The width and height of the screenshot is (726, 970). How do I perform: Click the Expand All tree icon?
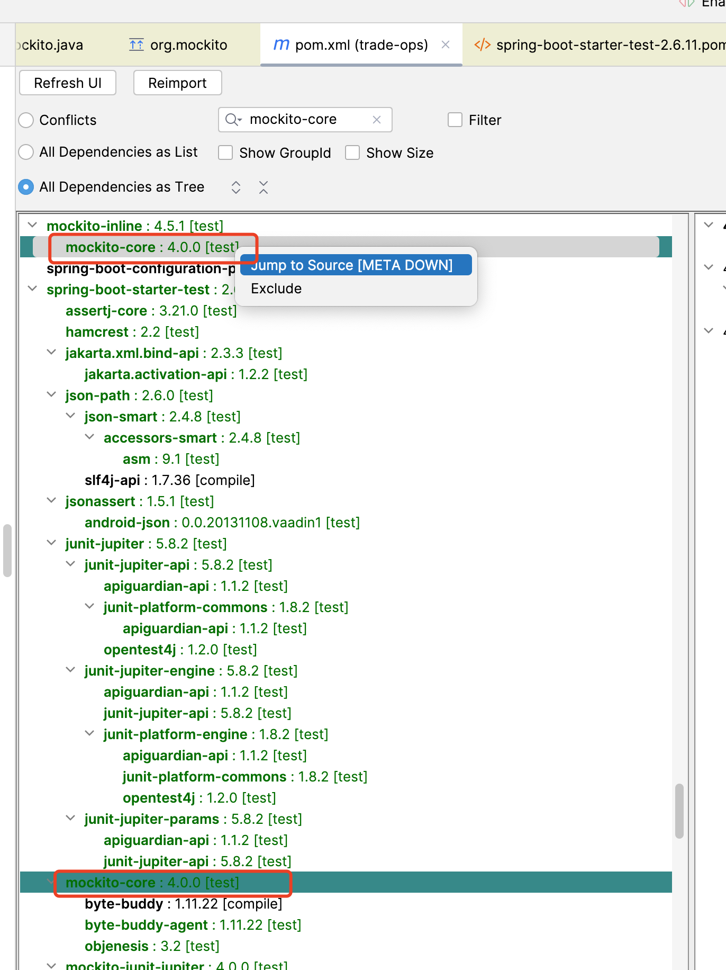tap(236, 187)
